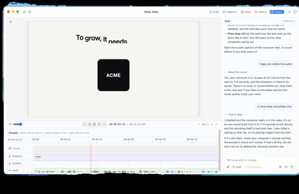Screen dimensions: 299x194
Task: Toggle the chat panel icon
Action: [295, 12]
